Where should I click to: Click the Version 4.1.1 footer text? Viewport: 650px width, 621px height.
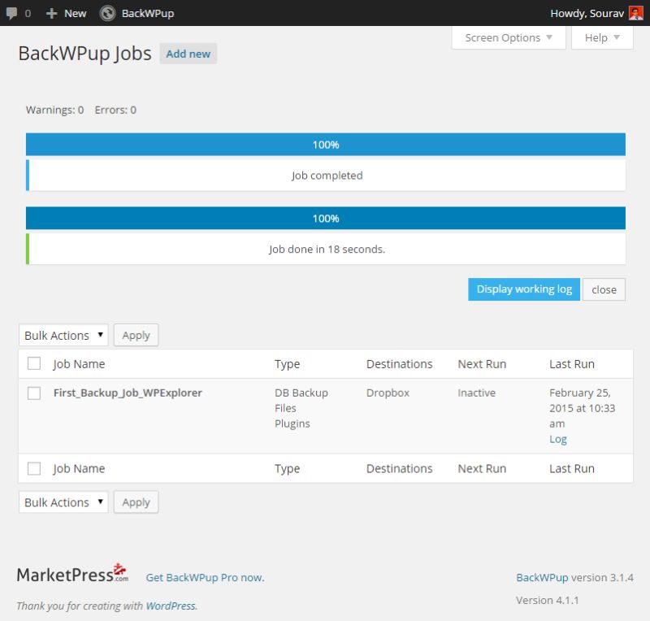tap(547, 600)
